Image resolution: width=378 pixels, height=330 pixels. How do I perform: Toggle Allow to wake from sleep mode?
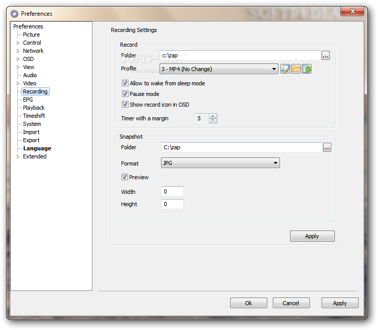(x=125, y=83)
